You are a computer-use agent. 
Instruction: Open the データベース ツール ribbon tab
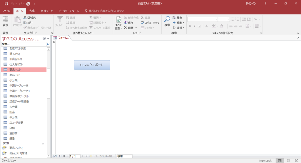point(68,11)
